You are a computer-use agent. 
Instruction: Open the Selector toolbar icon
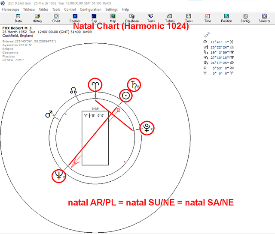click(264, 18)
